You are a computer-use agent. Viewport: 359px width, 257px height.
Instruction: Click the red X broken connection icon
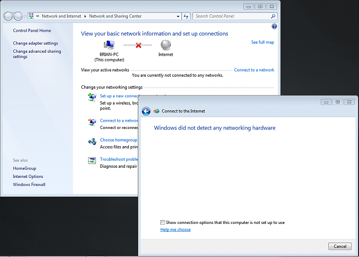pyautogui.click(x=138, y=45)
